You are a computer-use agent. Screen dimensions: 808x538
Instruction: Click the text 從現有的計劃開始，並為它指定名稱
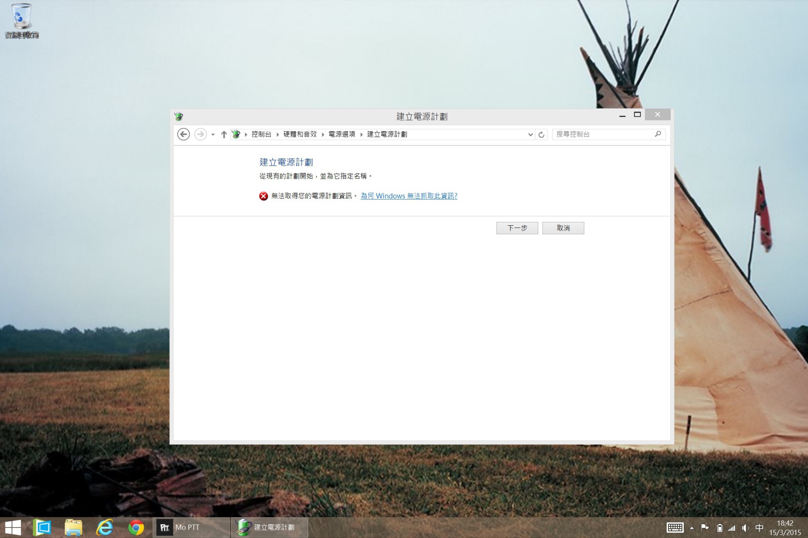coord(316,176)
